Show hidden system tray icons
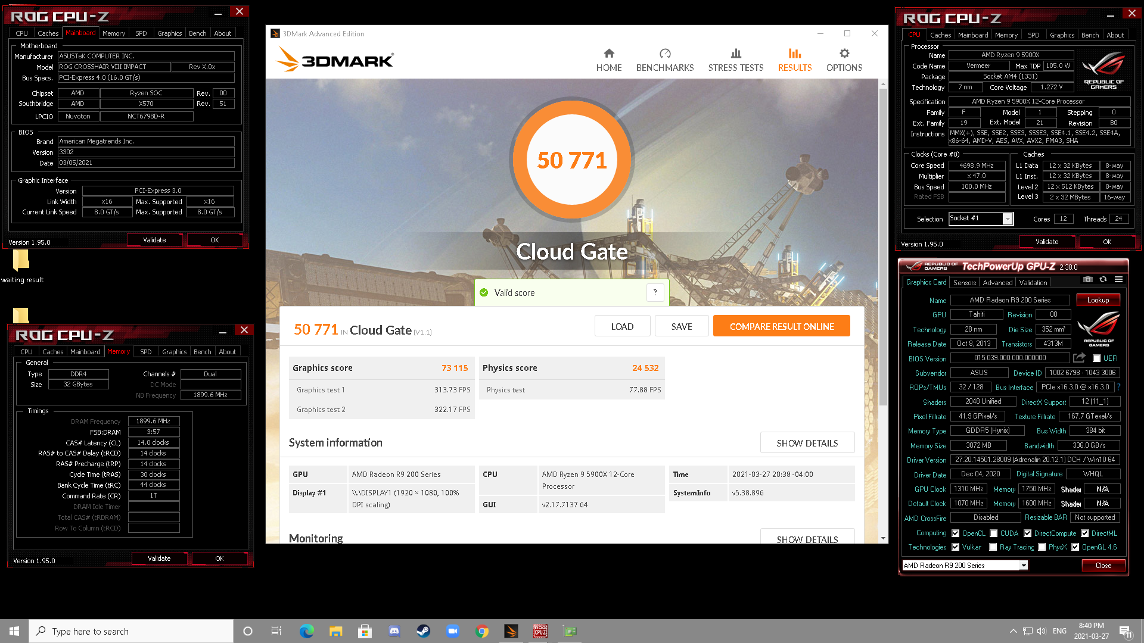Image resolution: width=1144 pixels, height=643 pixels. (1013, 631)
